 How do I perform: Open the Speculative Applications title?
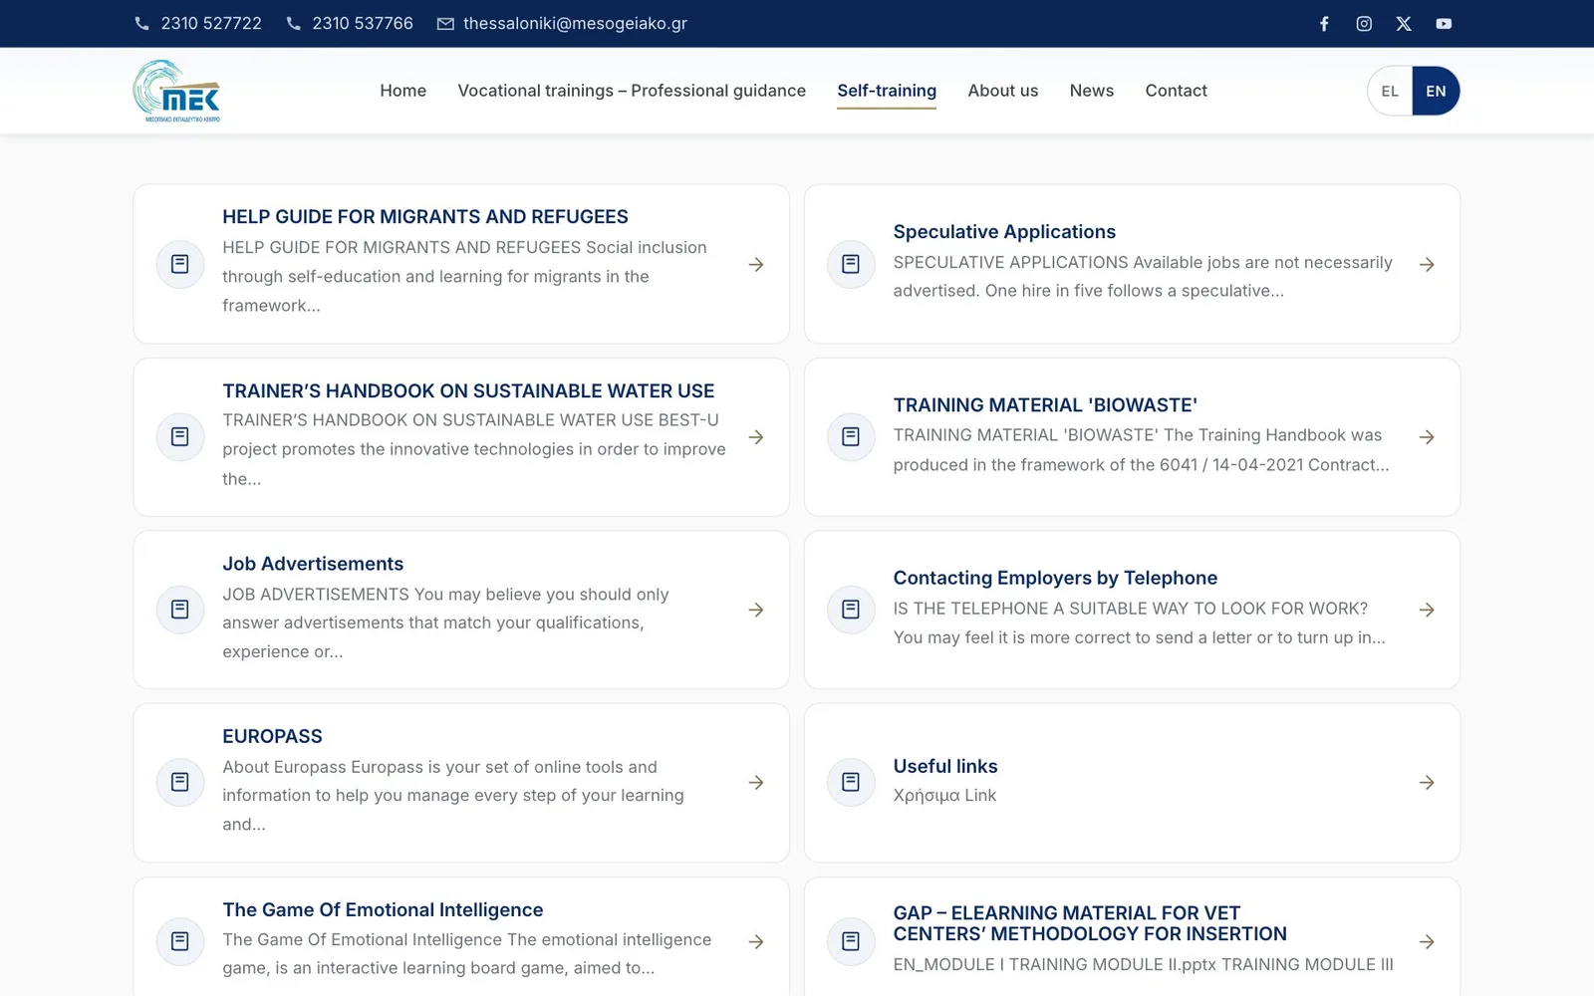1004,232
